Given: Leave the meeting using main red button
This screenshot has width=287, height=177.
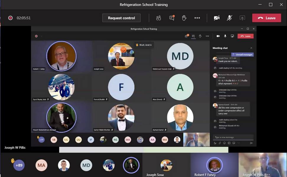Looking at the screenshot, I should click(266, 18).
